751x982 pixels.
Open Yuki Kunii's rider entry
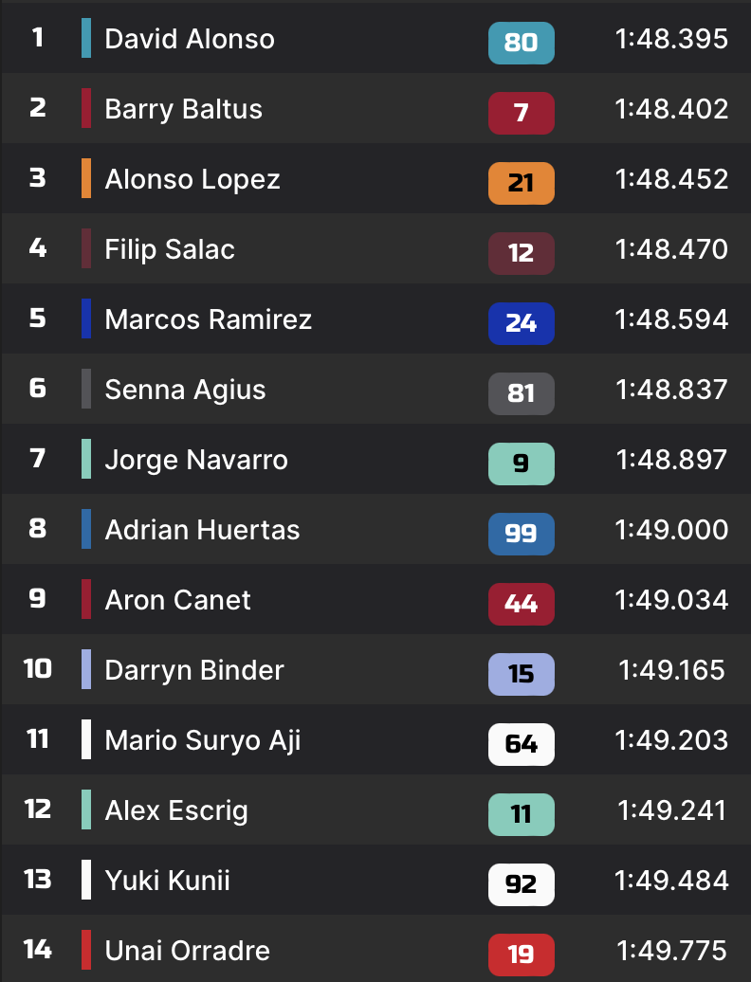tap(167, 881)
